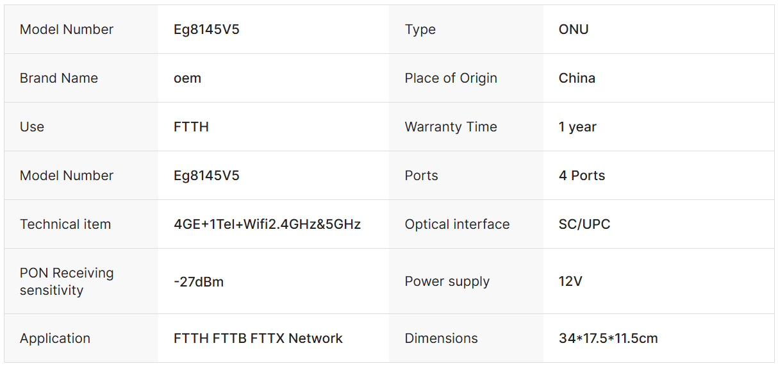This screenshot has height=366, width=778.
Task: Select the SC/UPC value
Action: (584, 224)
